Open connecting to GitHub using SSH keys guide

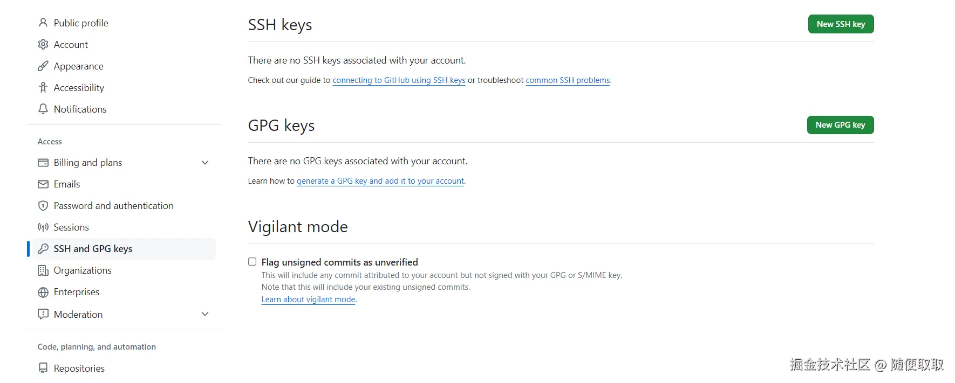(x=399, y=80)
